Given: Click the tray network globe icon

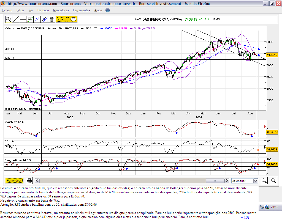Looking at the screenshot, I should tap(267, 207).
